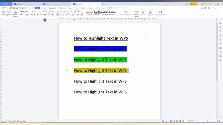Click the decrease font size icon
Screen dimensions: 223x125
click(47, 11)
